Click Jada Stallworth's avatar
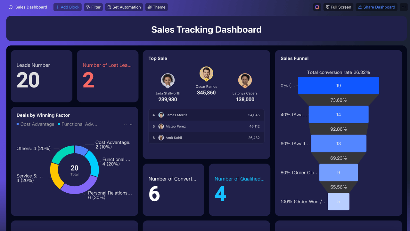 [x=168, y=80]
